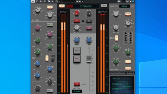The width and height of the screenshot is (167, 94).
Task: Click the blue PAN knob
Action: pos(89,40)
